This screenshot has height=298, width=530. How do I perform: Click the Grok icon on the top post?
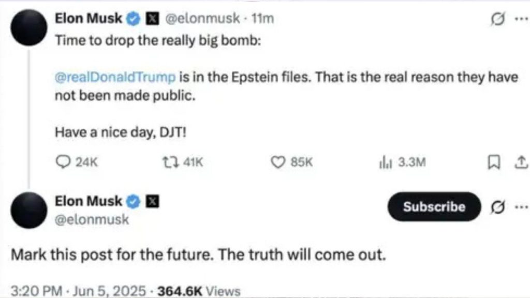click(496, 20)
